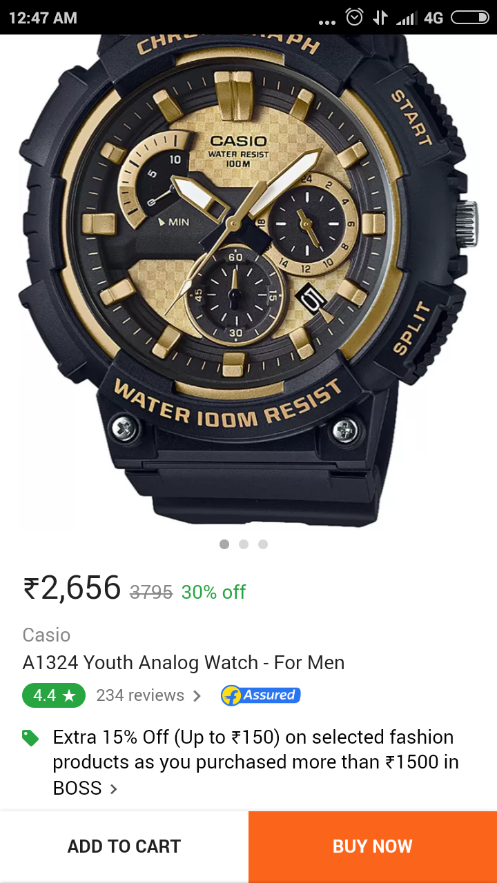Image resolution: width=497 pixels, height=883 pixels.
Task: Tap the green offer tag icon
Action: 30,738
